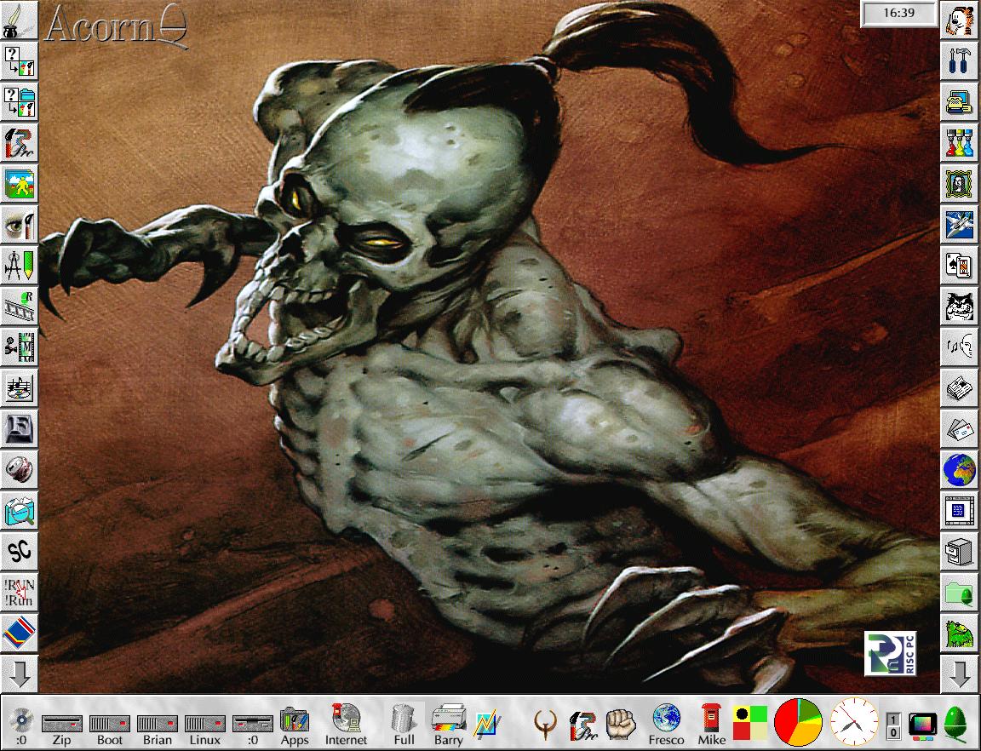Viewport: 981px width, 751px height.
Task: Open the !Run script icon
Action: pos(19,592)
